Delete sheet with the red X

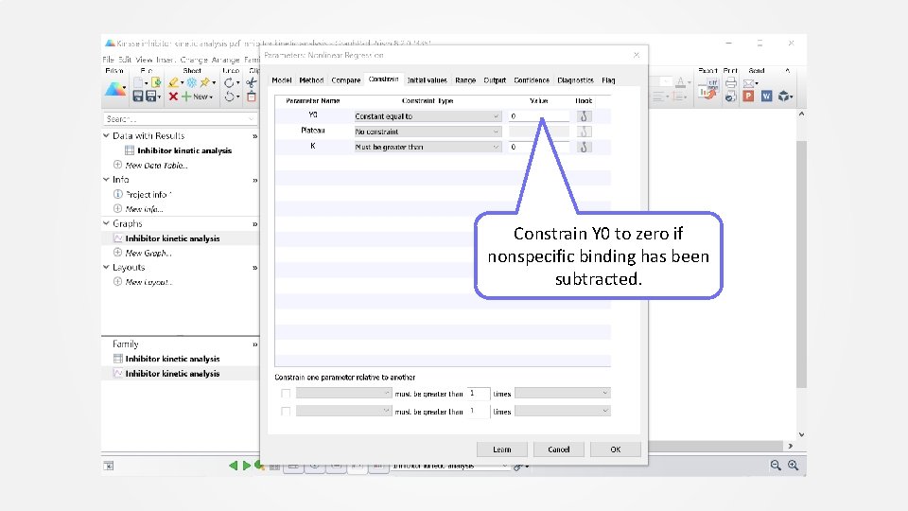coord(173,97)
